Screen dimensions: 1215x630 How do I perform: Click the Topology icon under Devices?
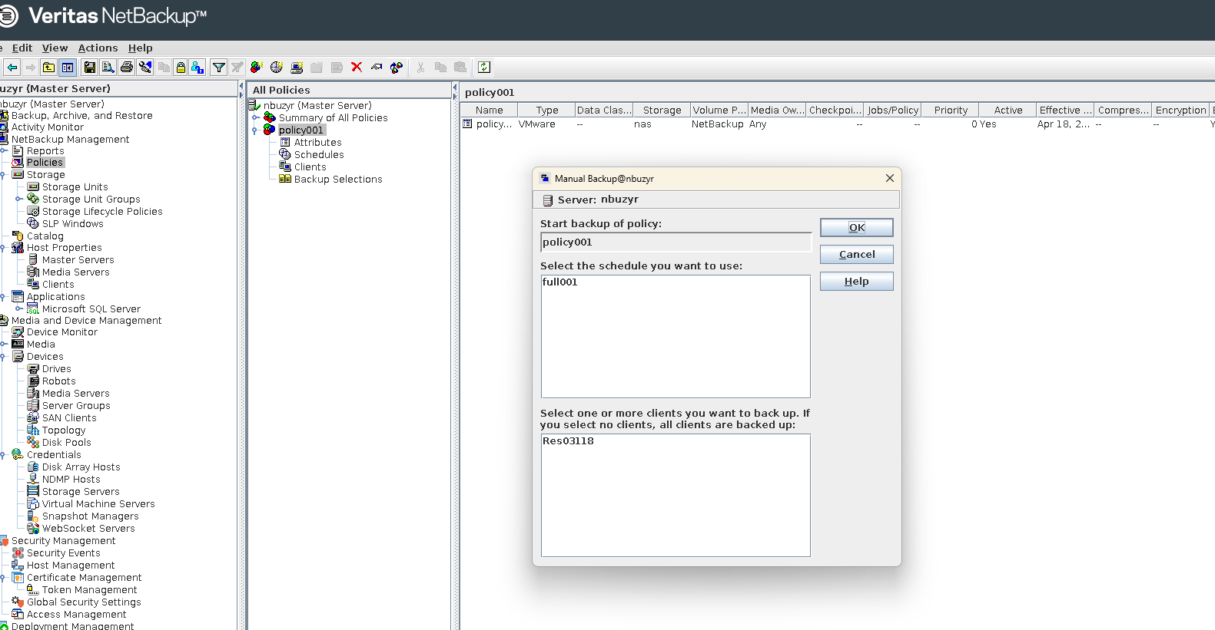33,430
